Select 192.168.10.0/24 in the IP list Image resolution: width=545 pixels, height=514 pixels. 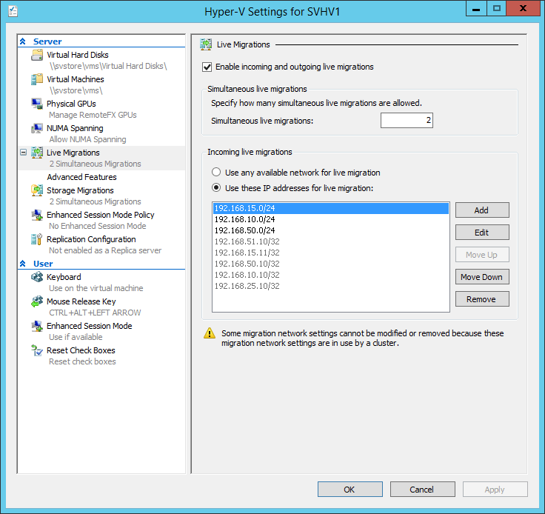(330, 219)
